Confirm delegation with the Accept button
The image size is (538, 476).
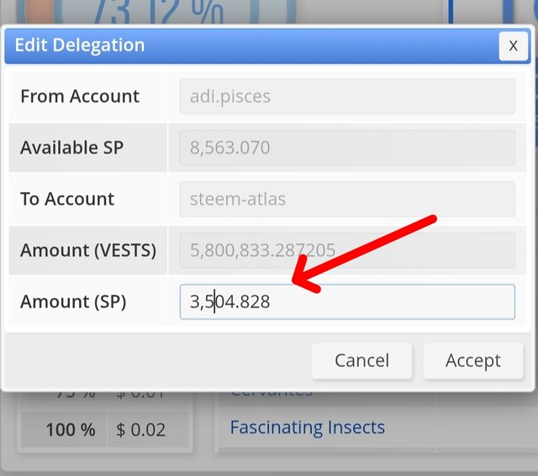pyautogui.click(x=472, y=361)
